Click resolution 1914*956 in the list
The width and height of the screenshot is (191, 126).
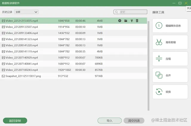[64, 27]
